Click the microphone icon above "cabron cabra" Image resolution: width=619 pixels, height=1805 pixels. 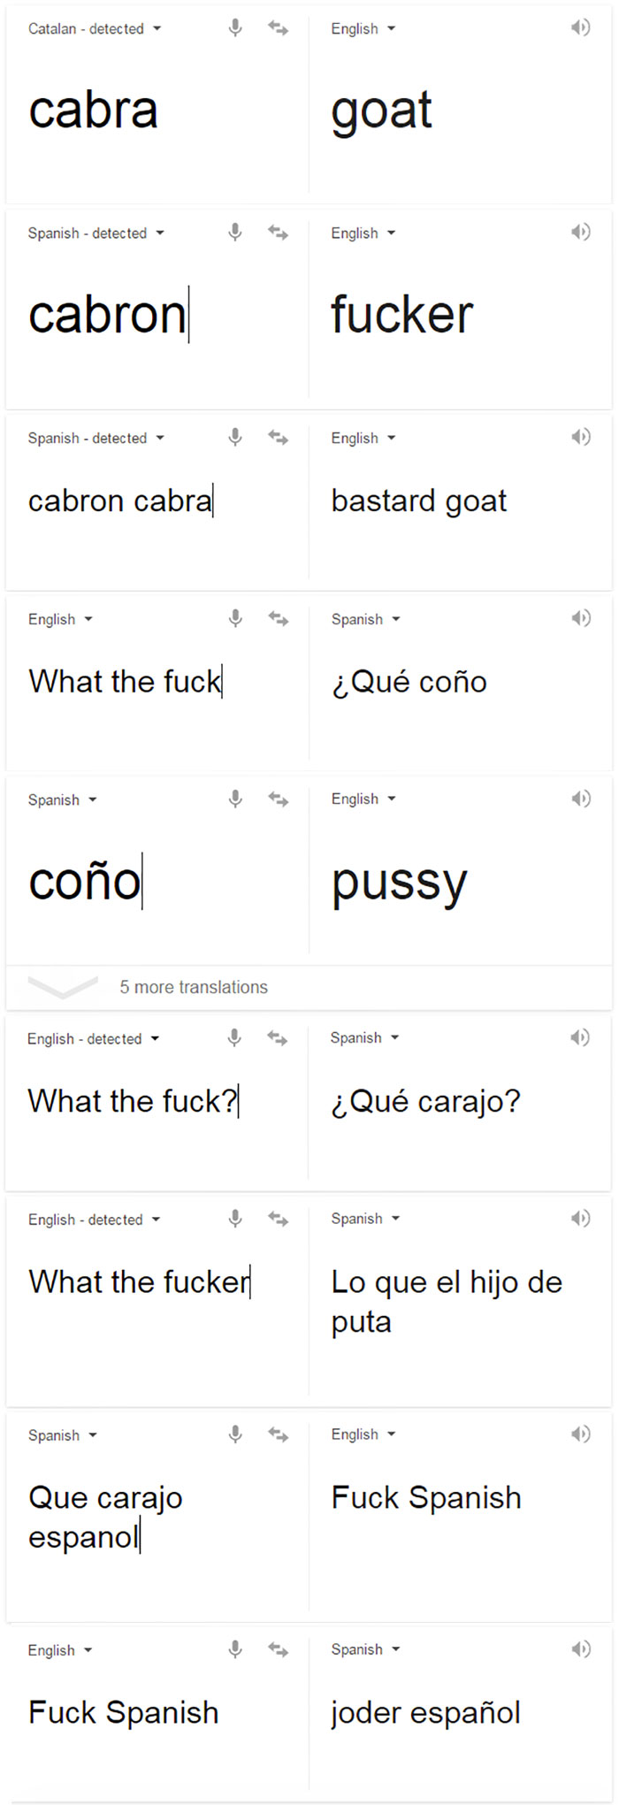click(235, 437)
